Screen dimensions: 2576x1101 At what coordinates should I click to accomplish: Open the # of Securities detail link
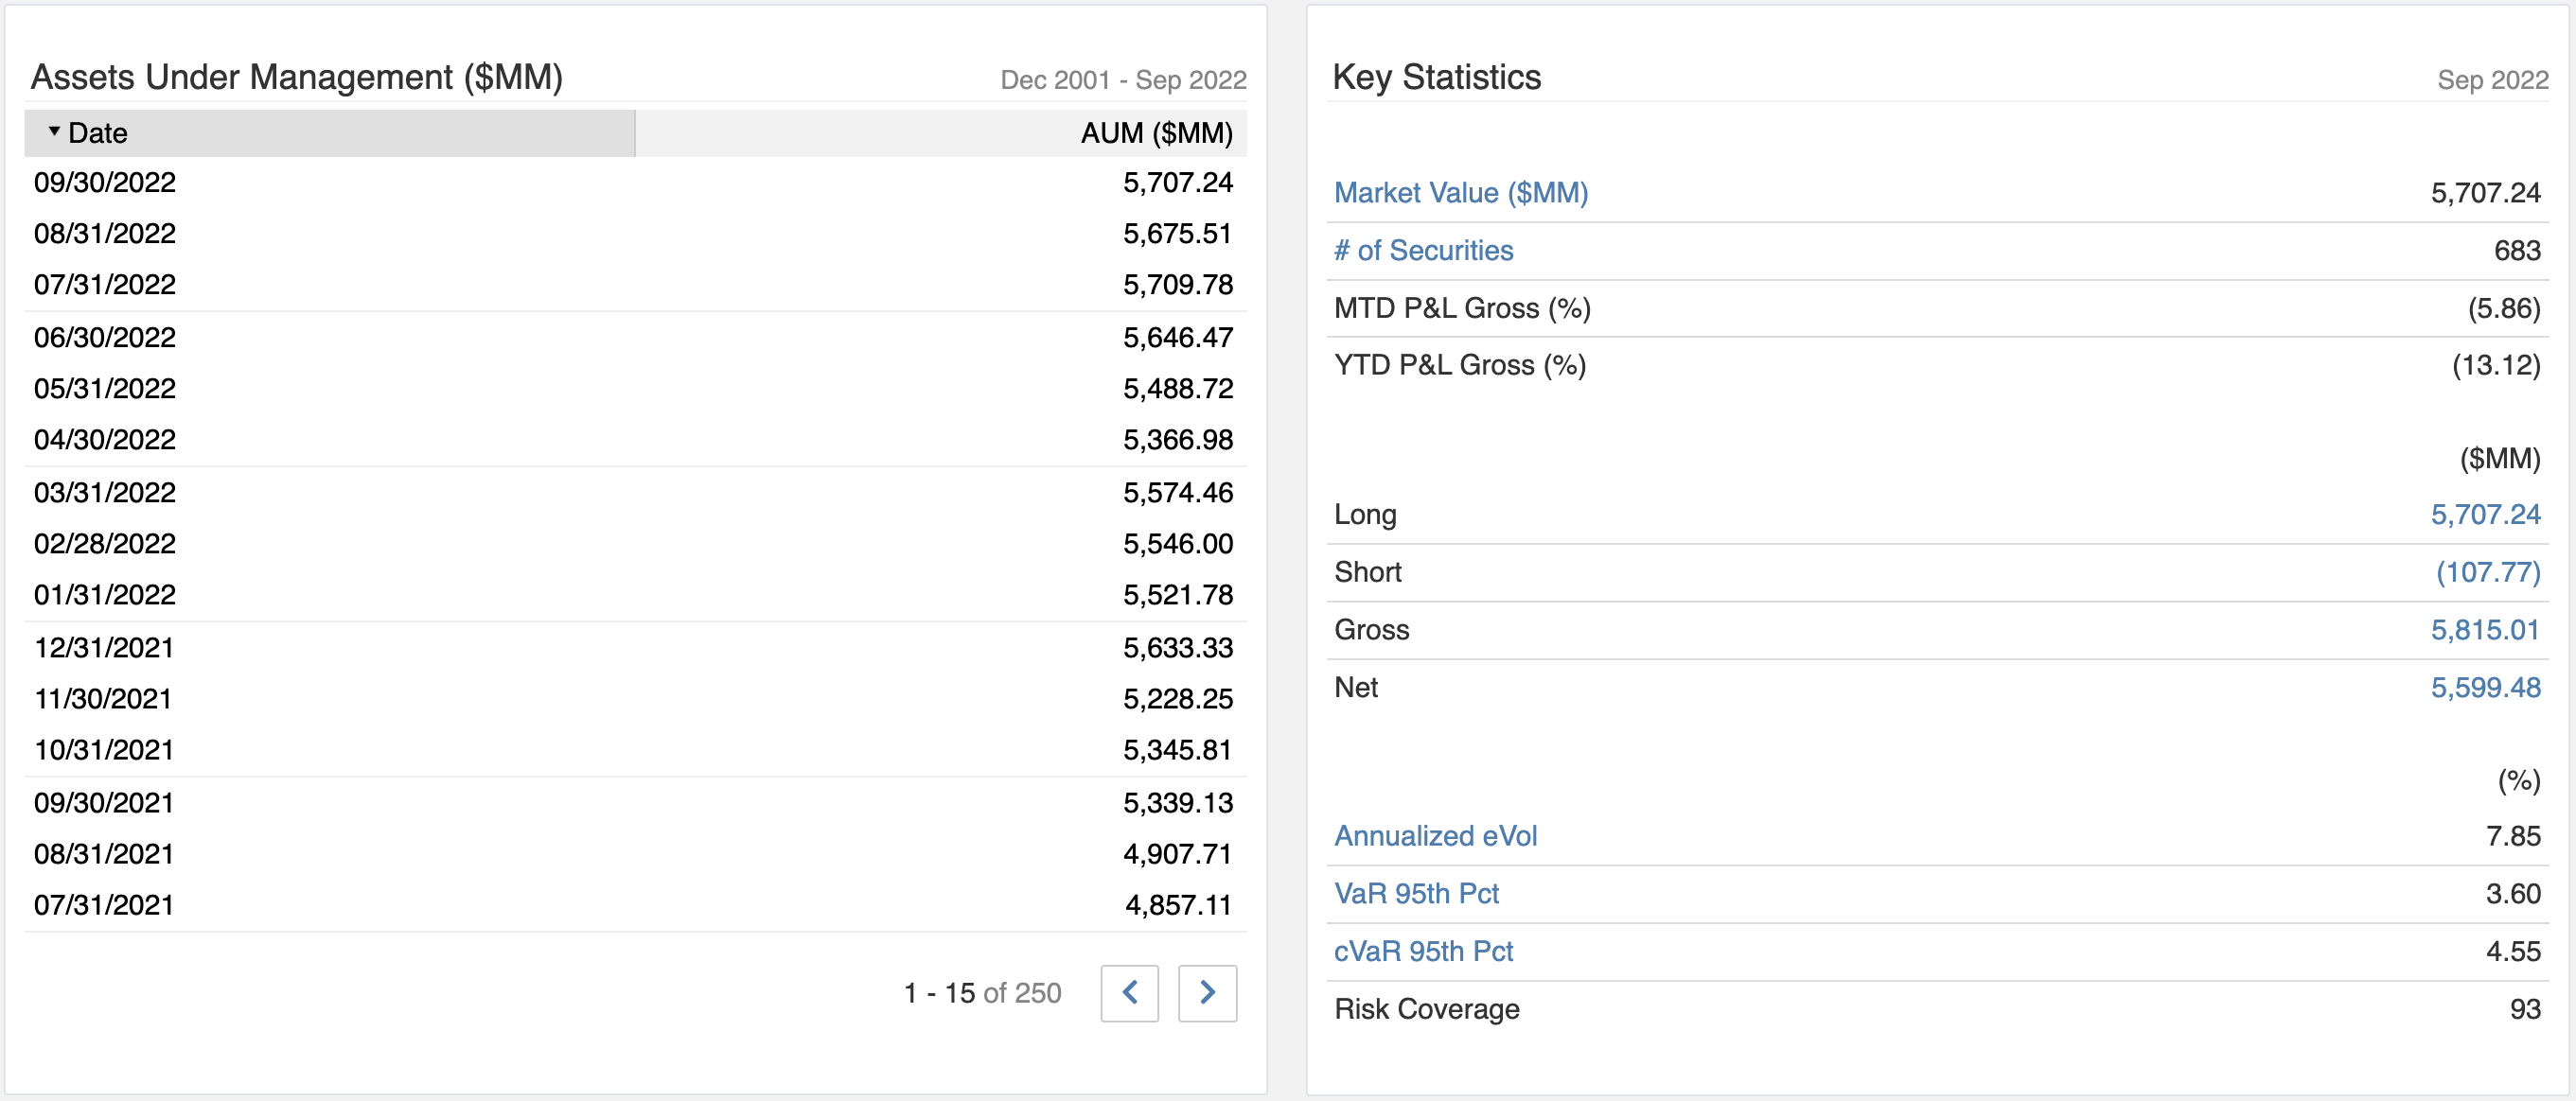[x=1423, y=251]
